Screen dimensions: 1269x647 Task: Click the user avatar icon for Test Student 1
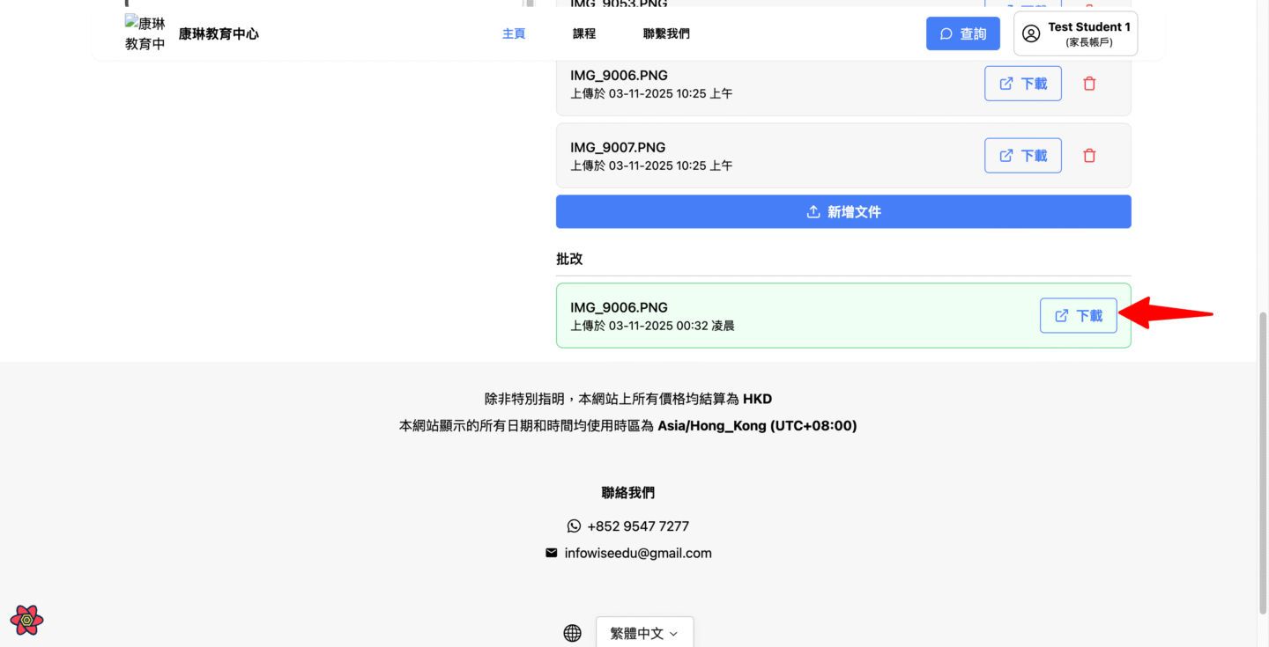click(1031, 33)
